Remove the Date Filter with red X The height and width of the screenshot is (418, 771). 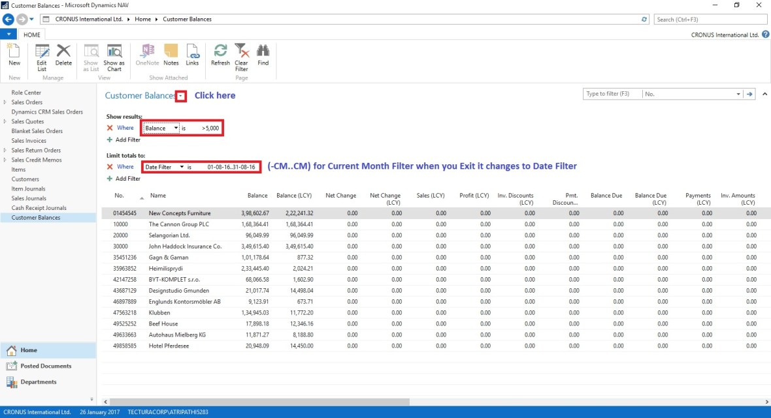pos(110,167)
